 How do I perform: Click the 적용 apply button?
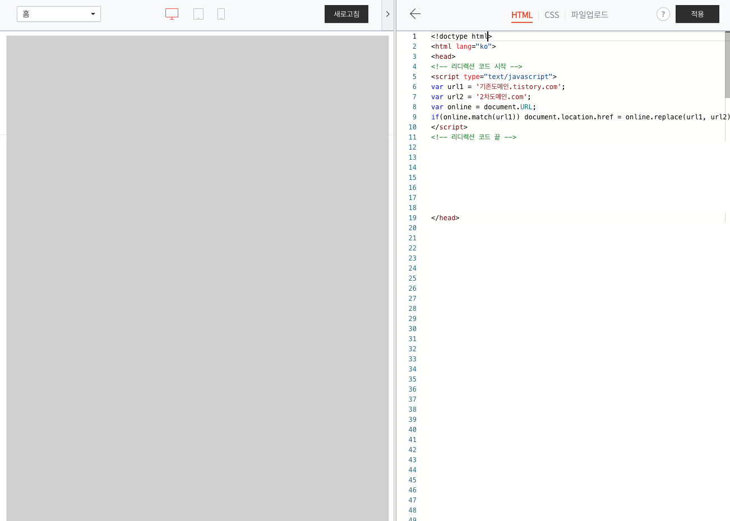(x=697, y=14)
